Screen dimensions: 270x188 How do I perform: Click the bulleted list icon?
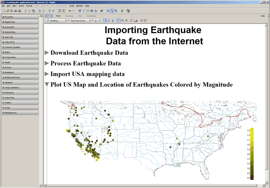141,21
